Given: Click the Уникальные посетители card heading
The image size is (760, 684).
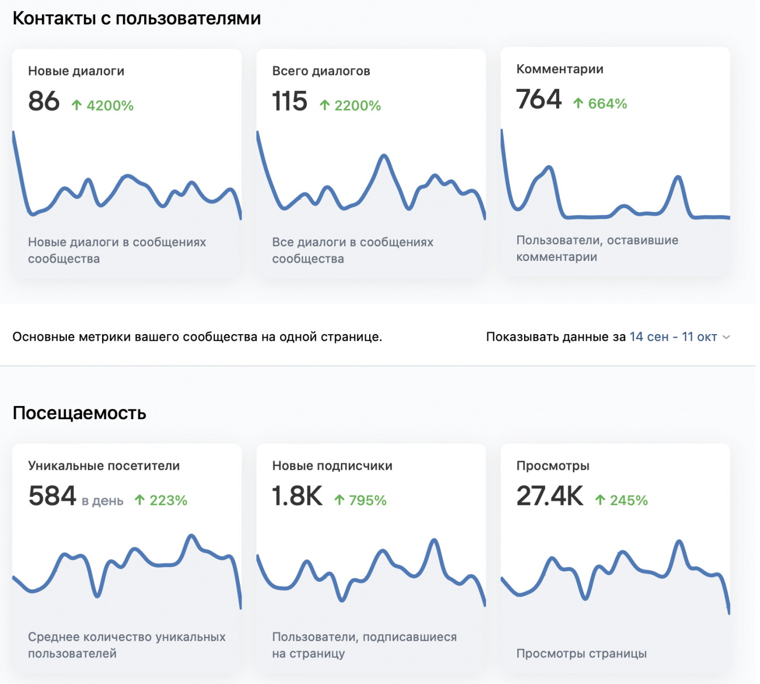Looking at the screenshot, I should point(104,466).
